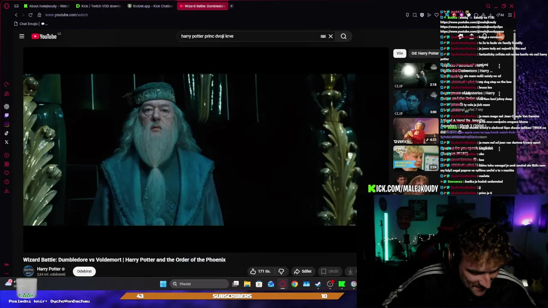This screenshot has height=308, width=548.
Task: Open the Harry Potter channel name link
Action: tap(49, 269)
